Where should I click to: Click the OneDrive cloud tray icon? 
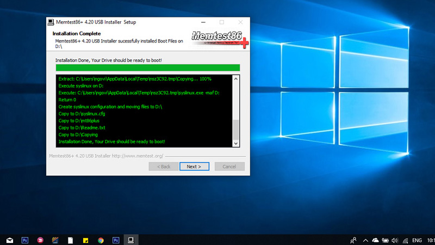[x=375, y=240]
